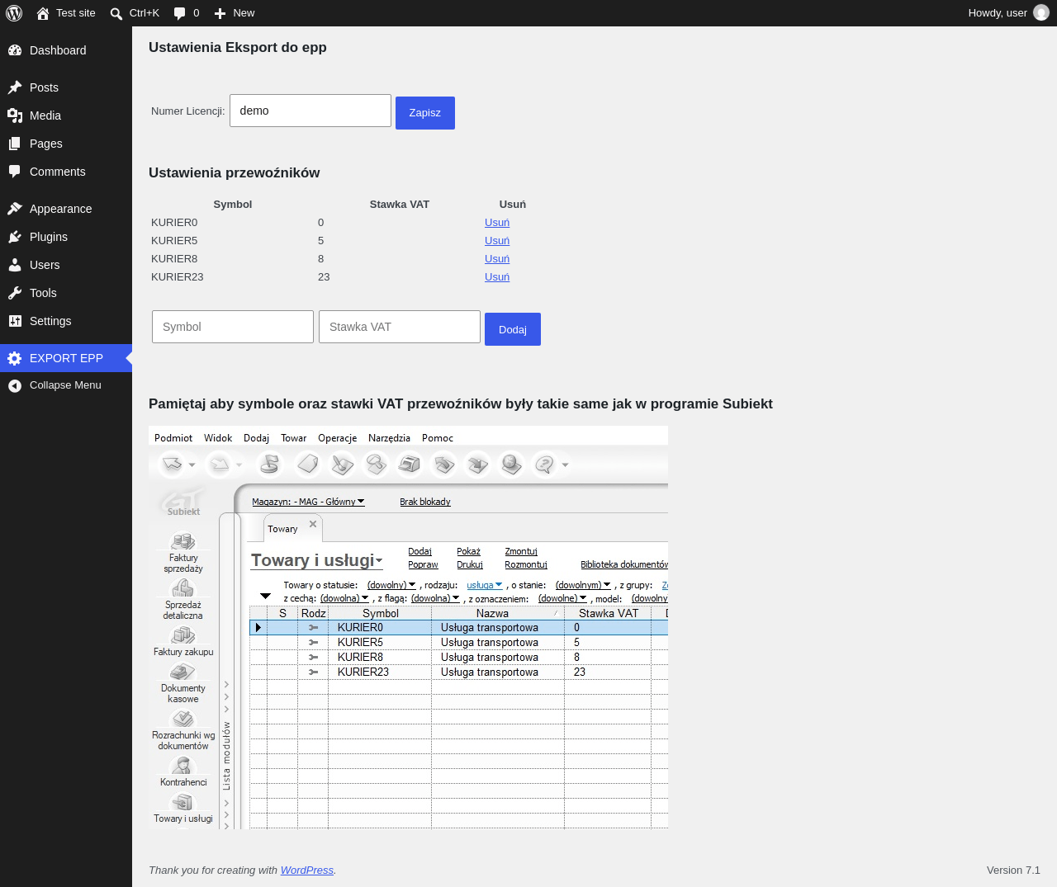Click the "Numer Licencji:" label
The width and height of the screenshot is (1057, 887).
pos(188,111)
